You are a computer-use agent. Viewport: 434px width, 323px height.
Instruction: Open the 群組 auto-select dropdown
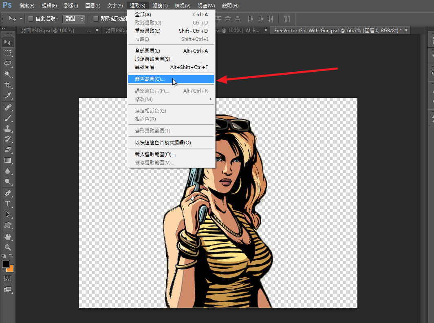pyautogui.click(x=74, y=19)
